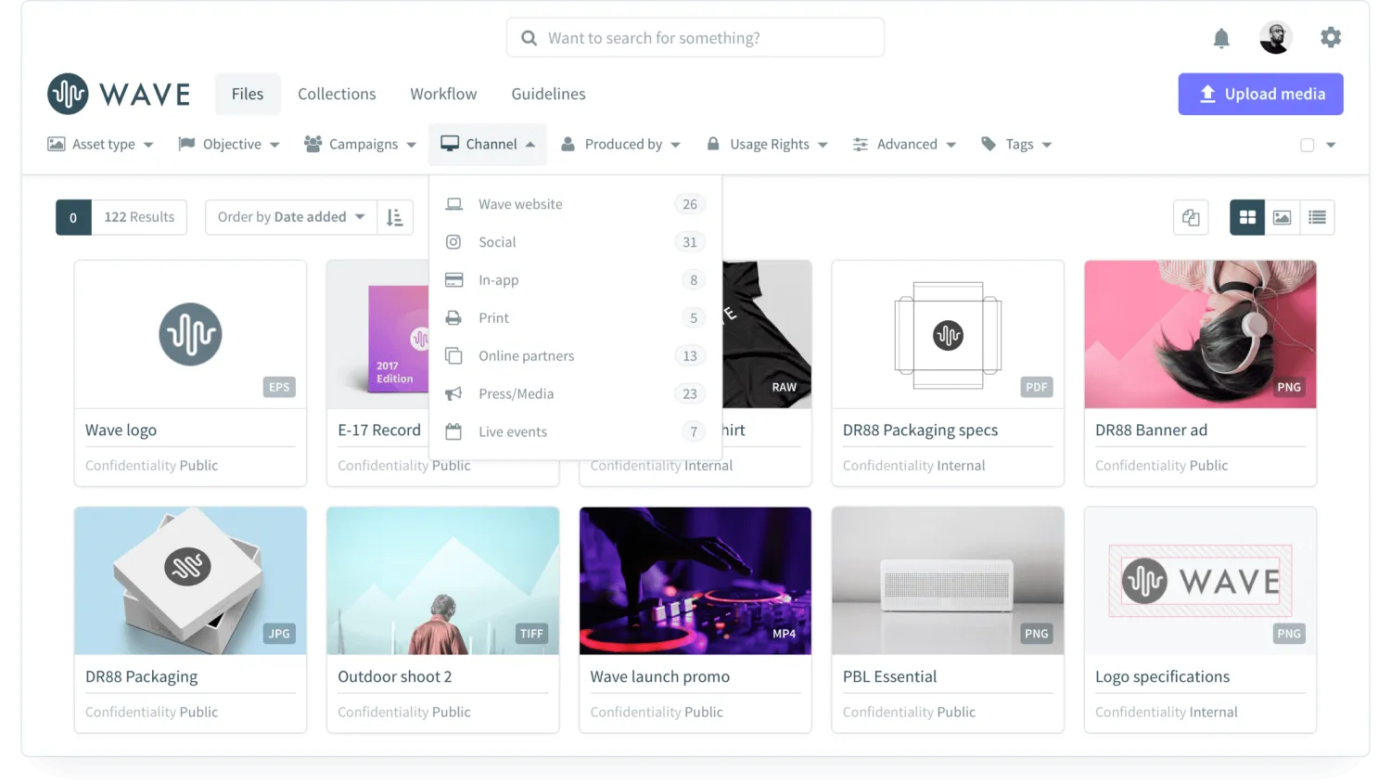Open Logo specifications thumbnail
Screen dimensions: 1391x784
tap(1200, 581)
